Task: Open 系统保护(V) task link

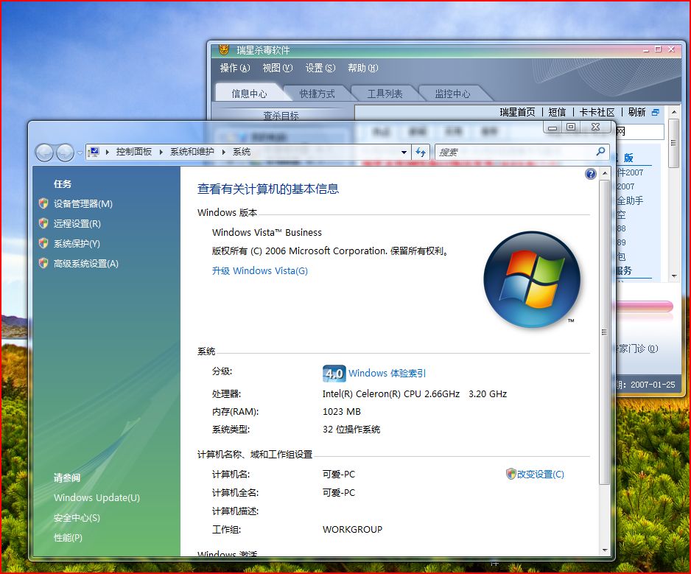Action: pos(77,243)
